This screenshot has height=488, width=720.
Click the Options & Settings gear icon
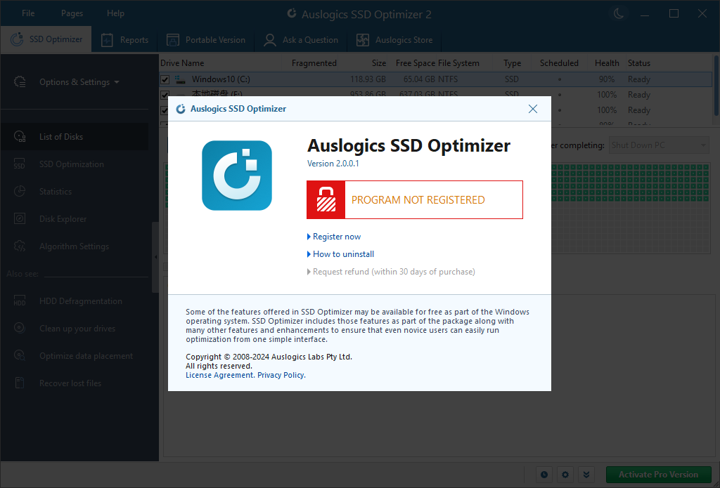click(20, 81)
